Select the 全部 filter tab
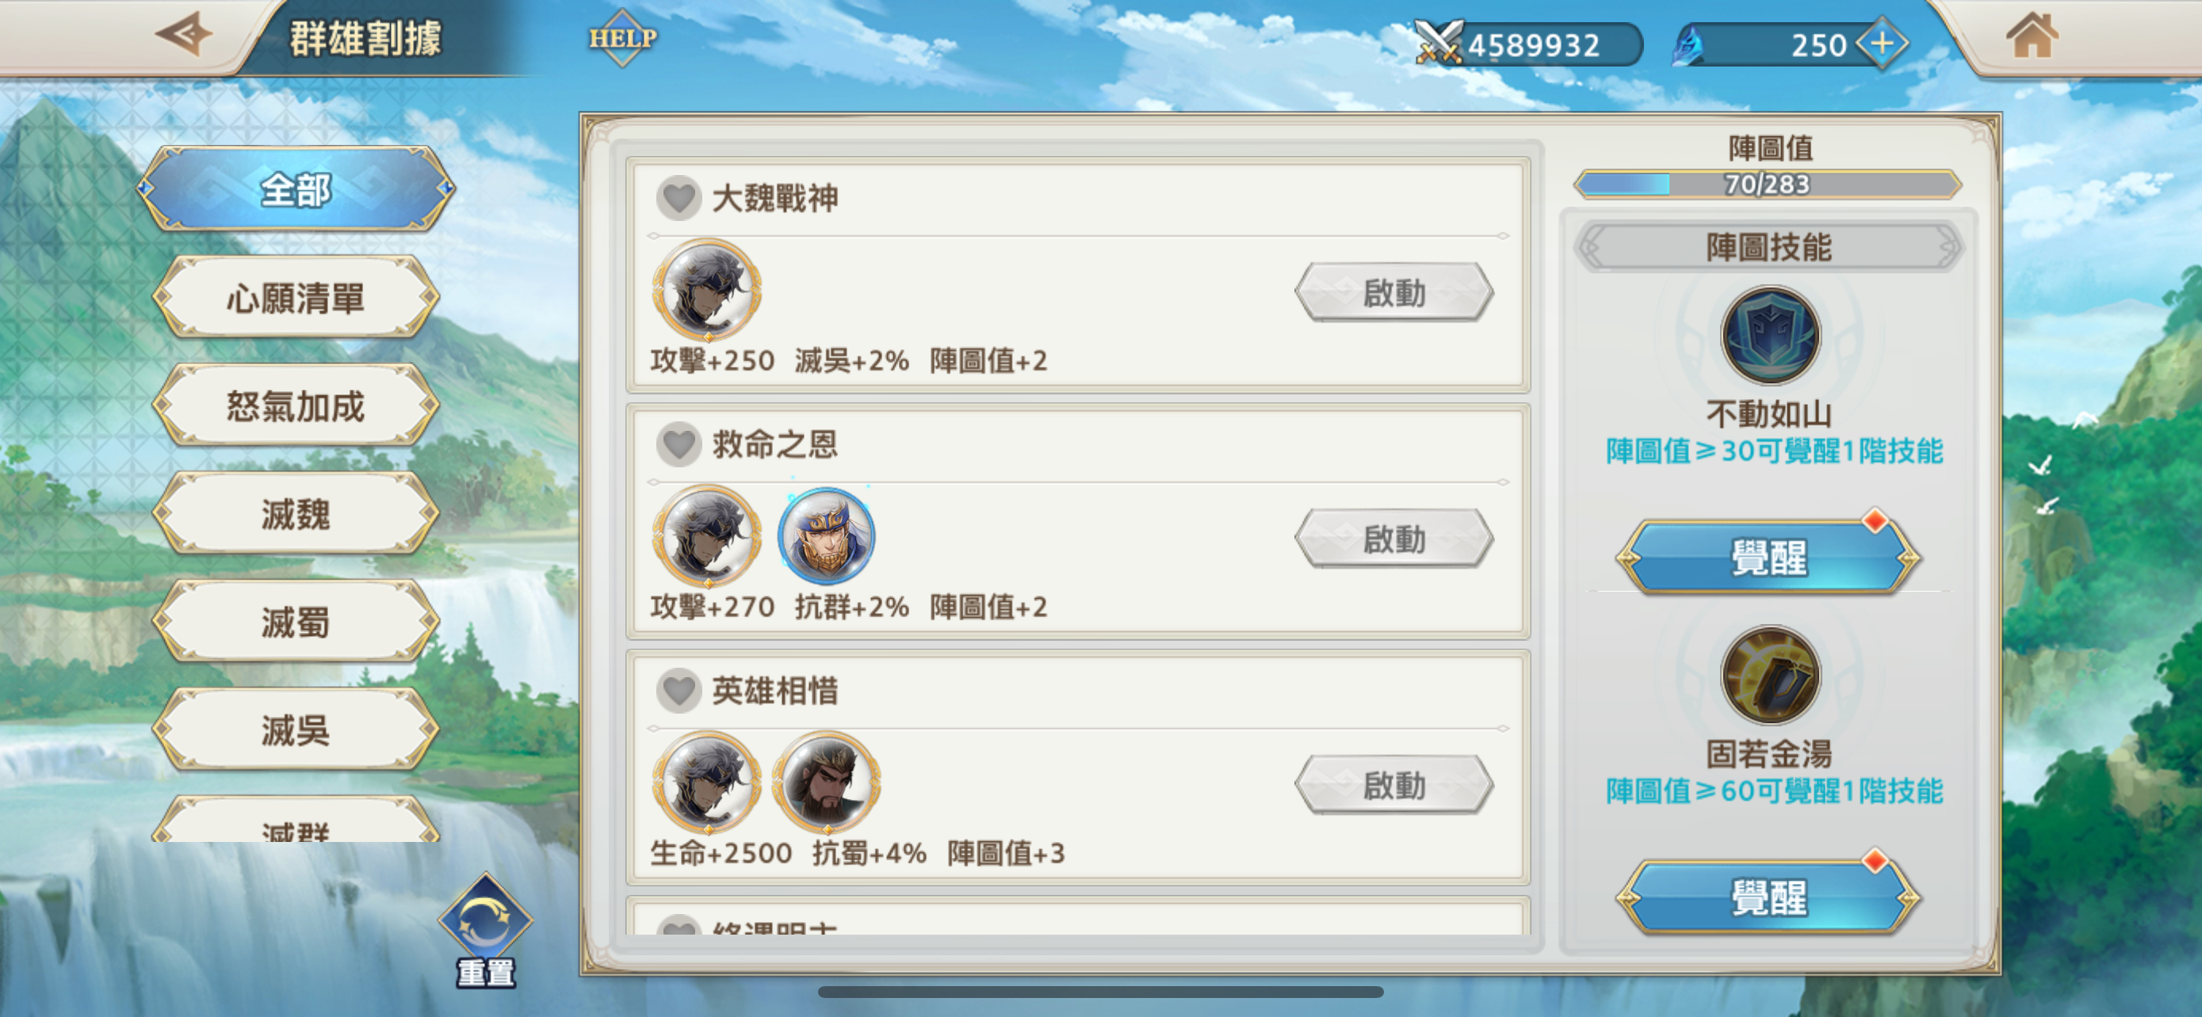2202x1017 pixels. [x=296, y=189]
